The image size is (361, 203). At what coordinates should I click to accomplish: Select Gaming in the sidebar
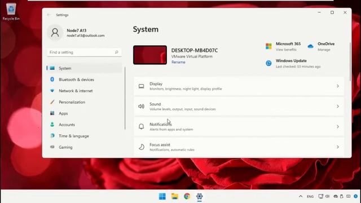tap(84, 147)
